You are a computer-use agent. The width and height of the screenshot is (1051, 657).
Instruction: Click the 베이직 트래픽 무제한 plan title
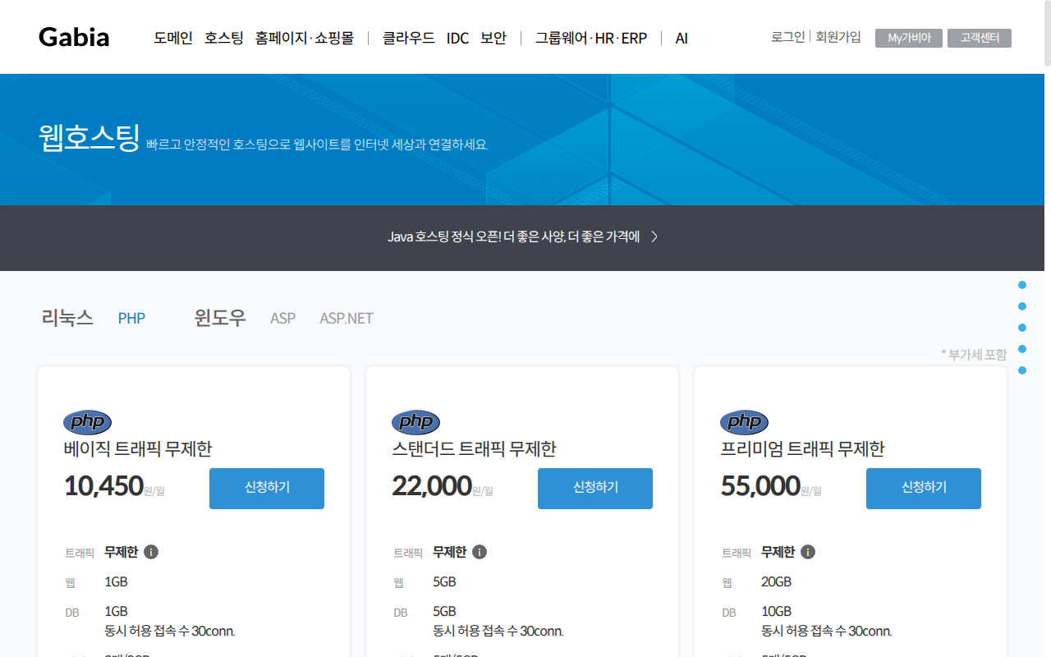[138, 449]
